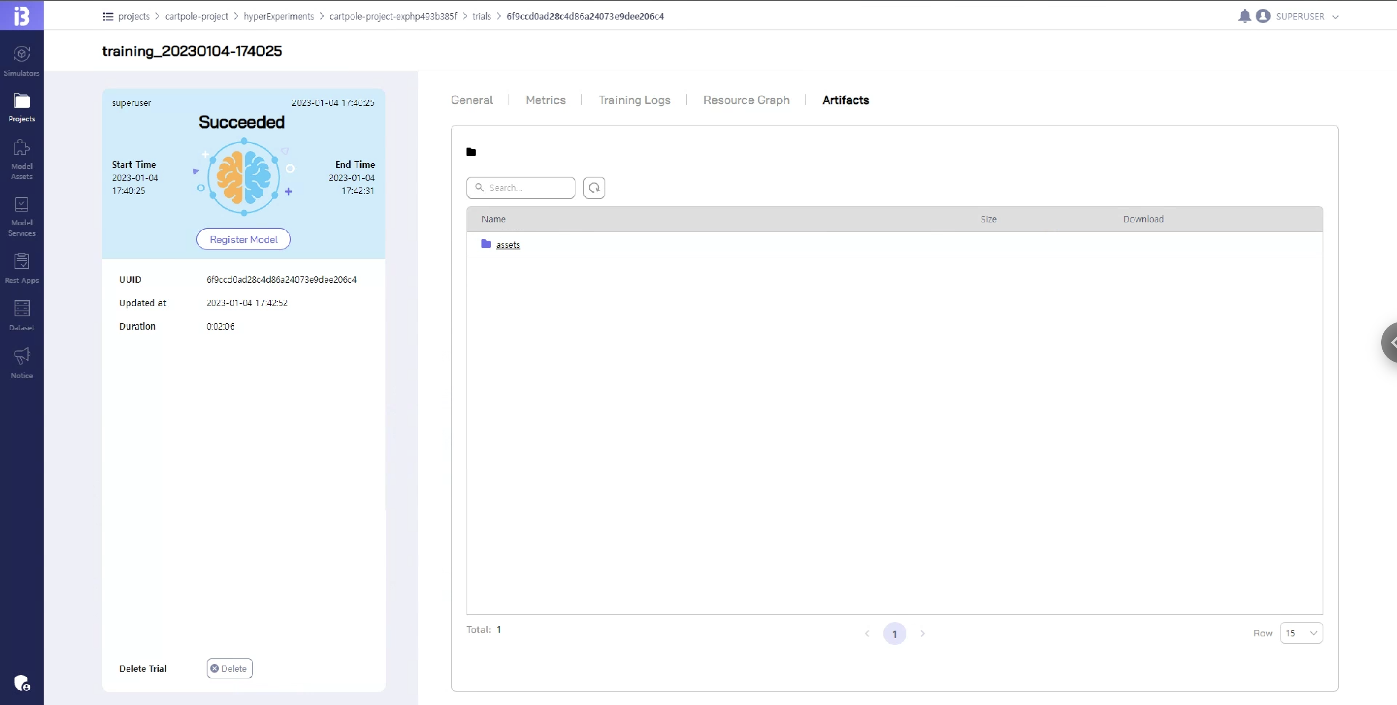
Task: Click the Register Model button
Action: coord(243,239)
